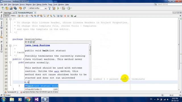Open the Edit menu
Viewport: 182px width, 102px height.
[5, 5]
